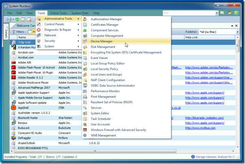The width and height of the screenshot is (245, 164).
Task: Click the Disk Management icon
Action: (85, 47)
